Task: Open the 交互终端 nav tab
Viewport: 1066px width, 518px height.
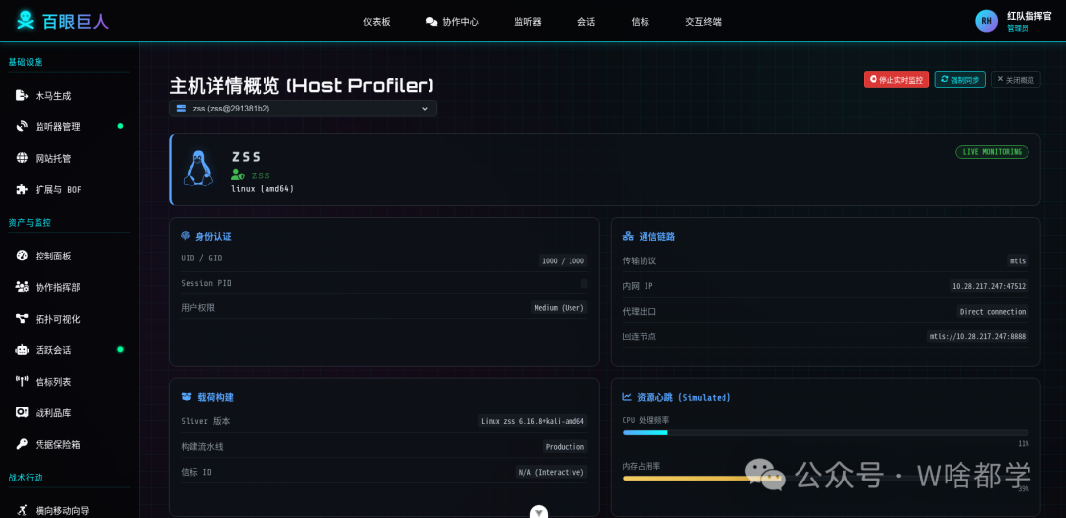Action: [703, 21]
